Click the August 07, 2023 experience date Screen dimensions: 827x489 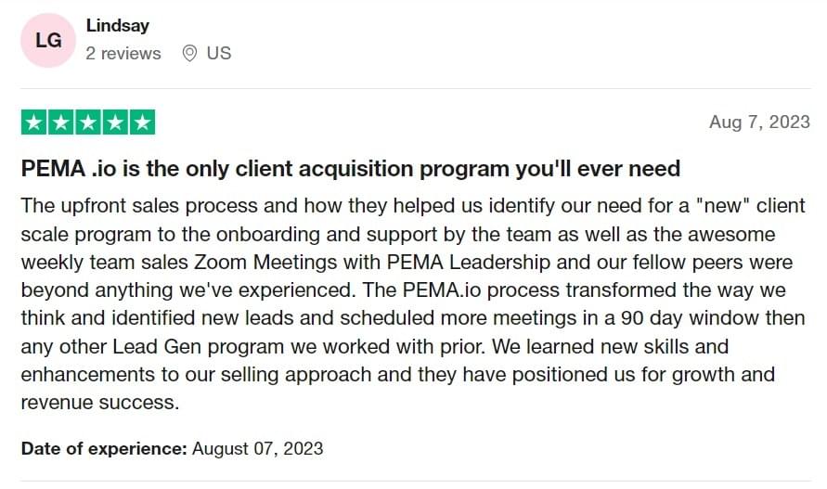257,448
